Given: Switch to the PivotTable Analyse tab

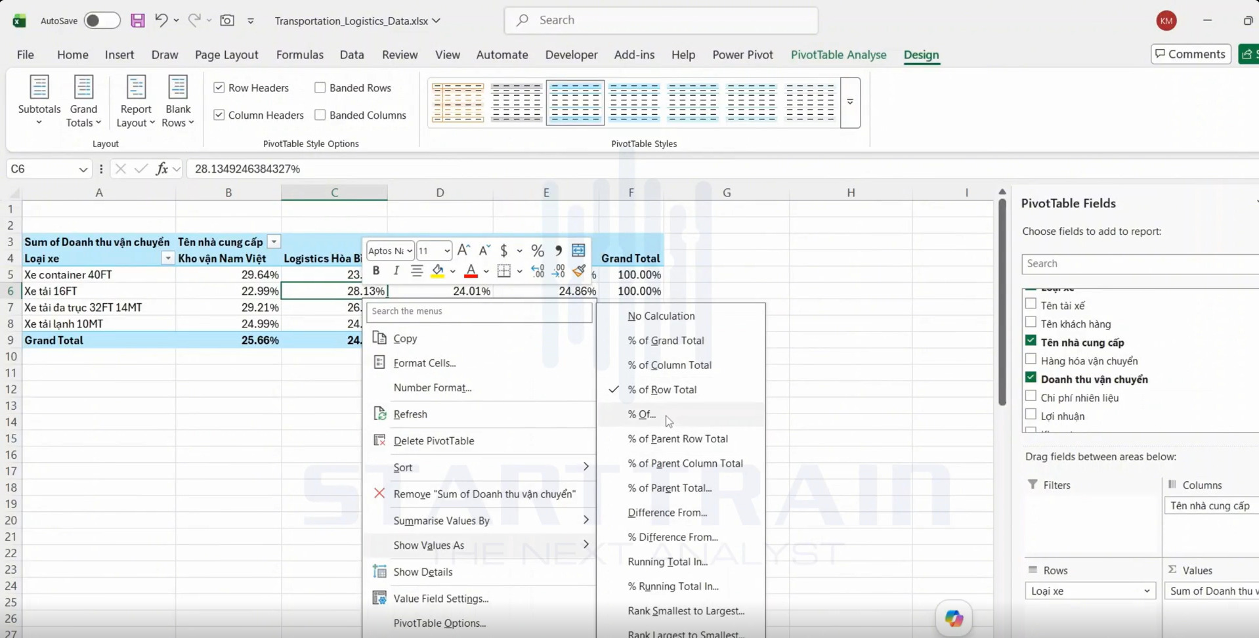Looking at the screenshot, I should [x=838, y=54].
